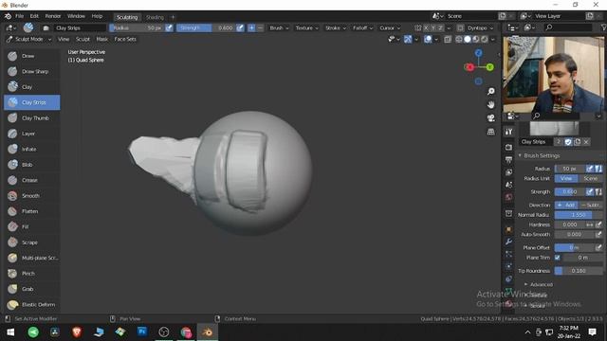Image resolution: width=607 pixels, height=341 pixels.
Task: Toggle strength pressure sensitivity in header
Action: coord(240,27)
